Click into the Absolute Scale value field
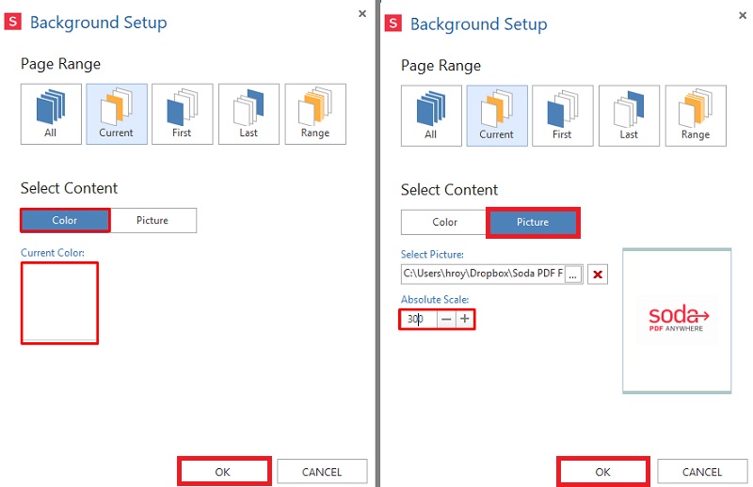The width and height of the screenshot is (753, 487). pos(419,319)
